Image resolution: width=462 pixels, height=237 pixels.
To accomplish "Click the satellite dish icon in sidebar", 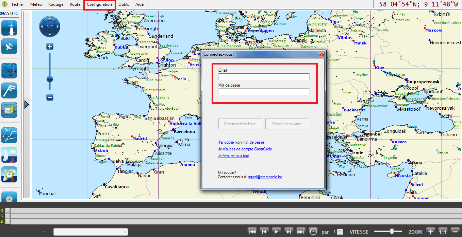I will (x=9, y=47).
